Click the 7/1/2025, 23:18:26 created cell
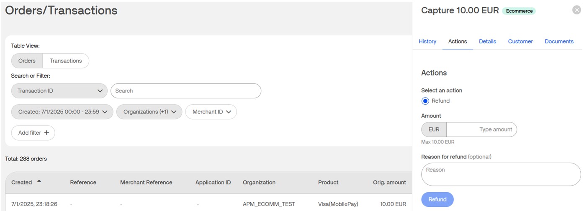 point(34,204)
